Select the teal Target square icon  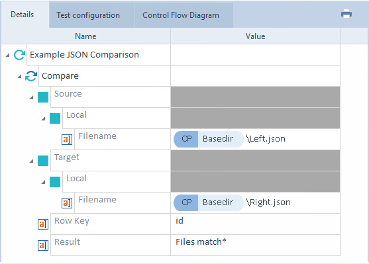43,161
